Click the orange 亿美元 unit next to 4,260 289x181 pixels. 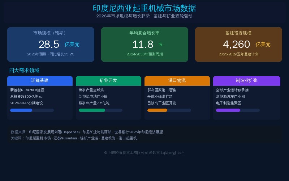tap(263, 44)
